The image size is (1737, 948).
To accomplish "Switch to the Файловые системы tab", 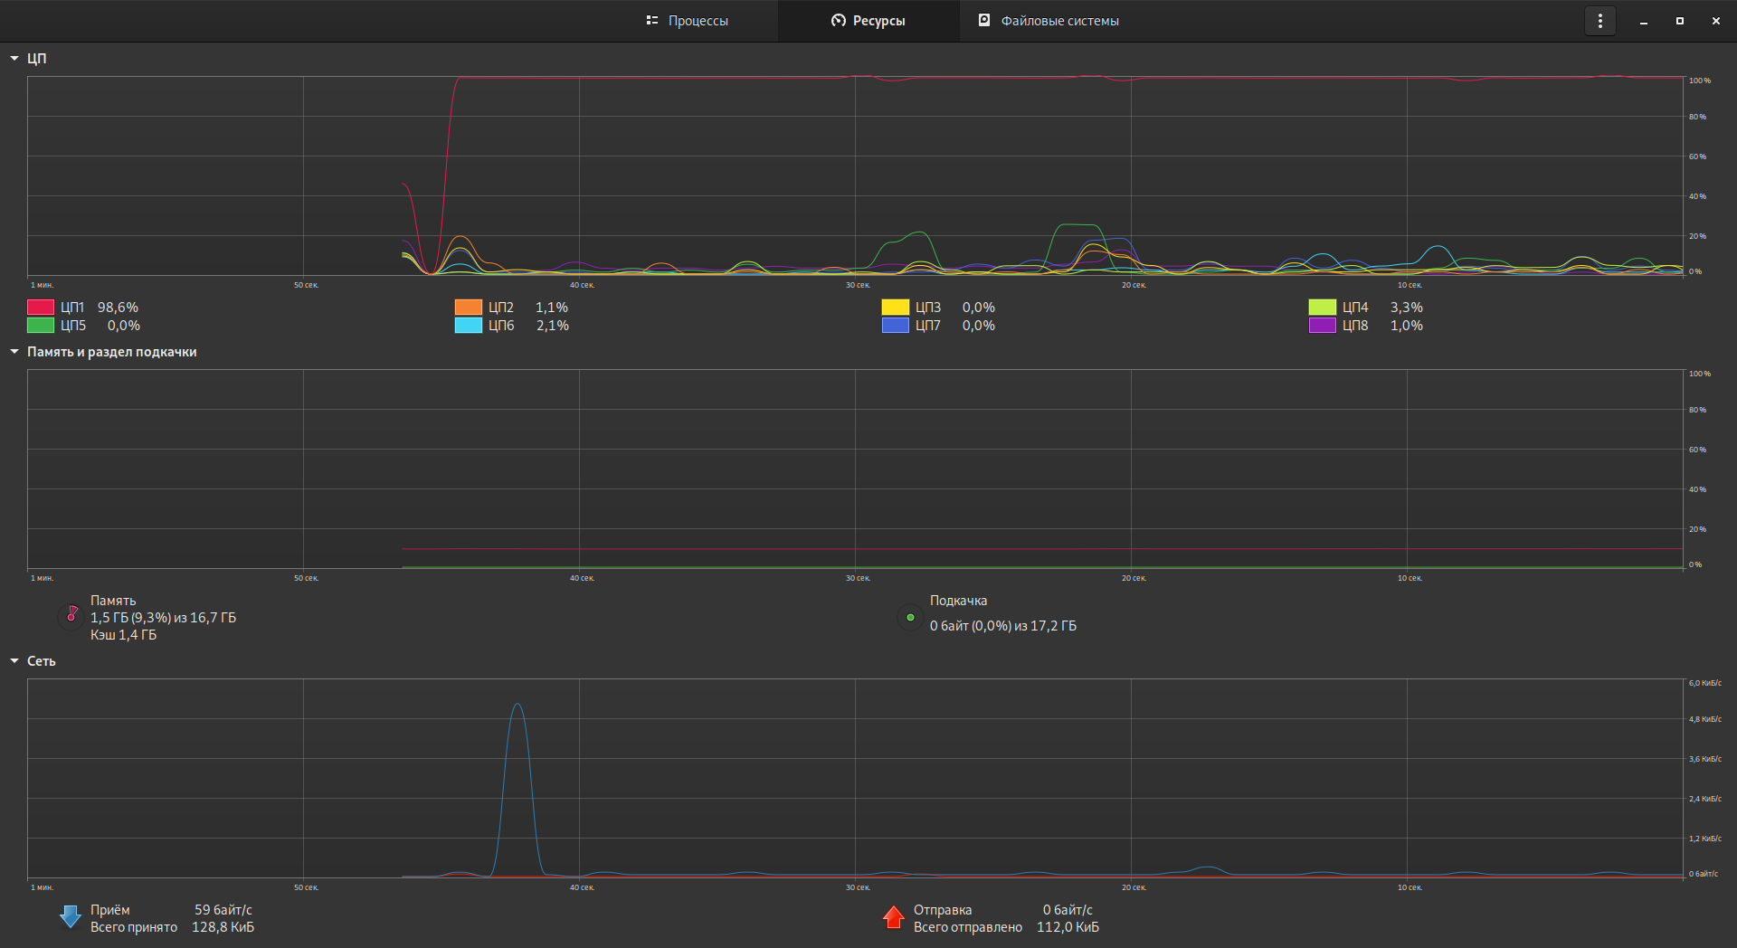I will tap(1049, 21).
